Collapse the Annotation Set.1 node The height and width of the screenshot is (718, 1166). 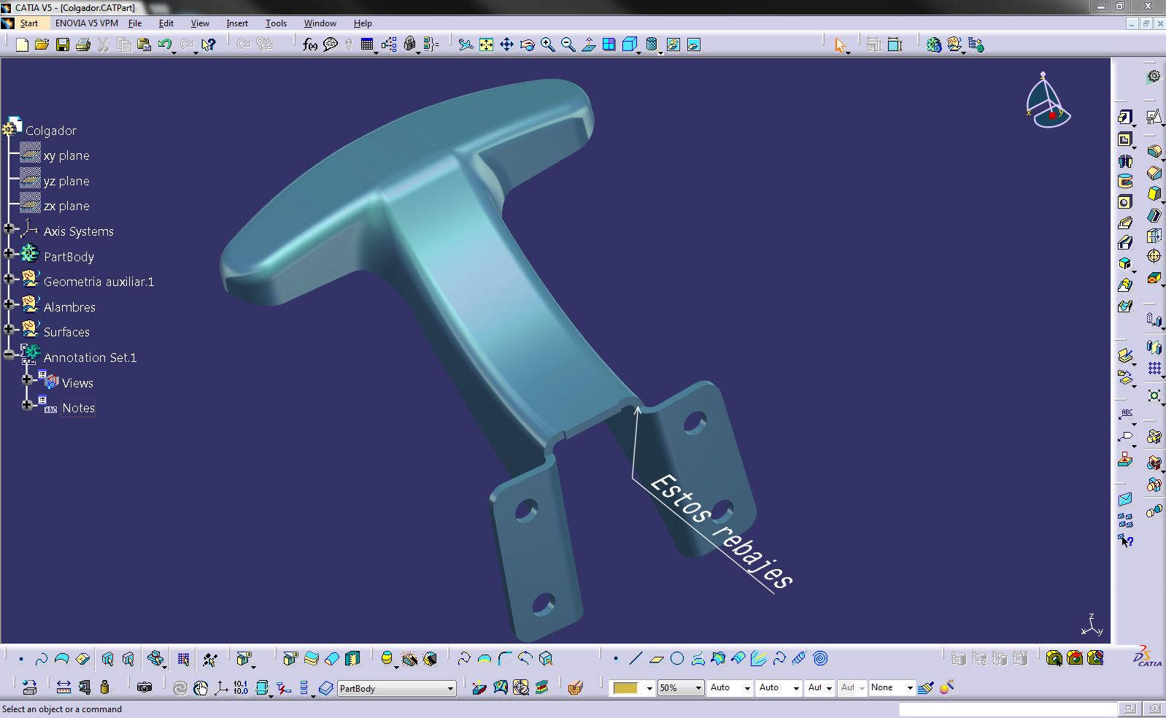9,355
